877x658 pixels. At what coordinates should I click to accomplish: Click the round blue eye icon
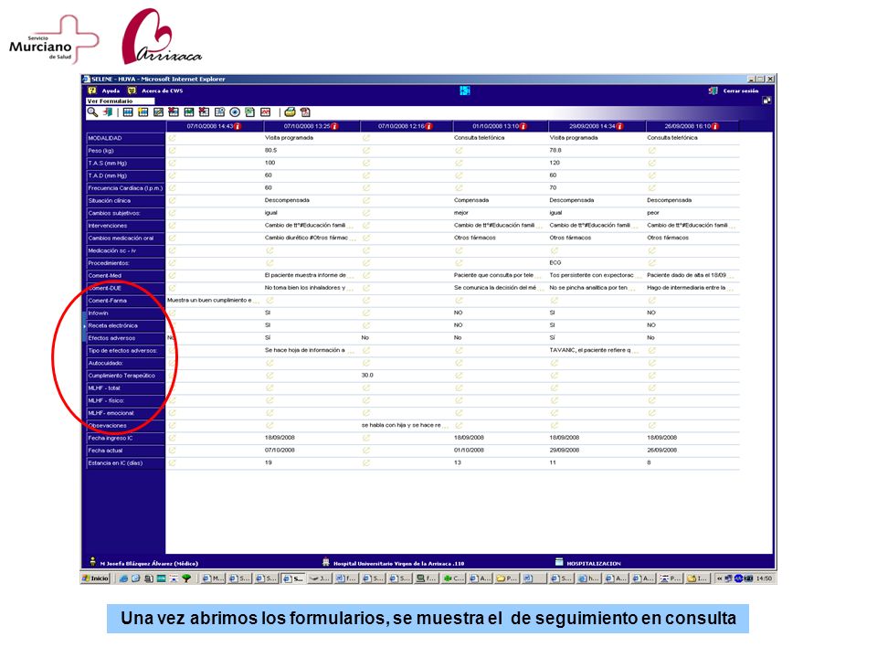coord(235,112)
